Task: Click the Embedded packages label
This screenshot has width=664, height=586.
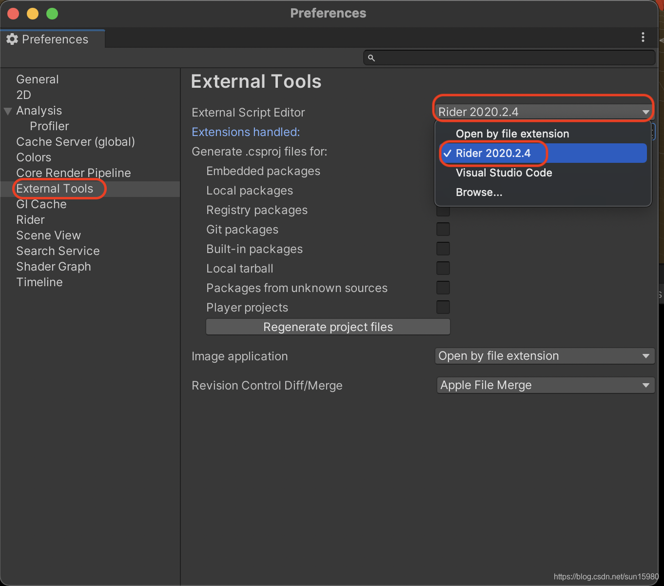Action: [x=263, y=171]
